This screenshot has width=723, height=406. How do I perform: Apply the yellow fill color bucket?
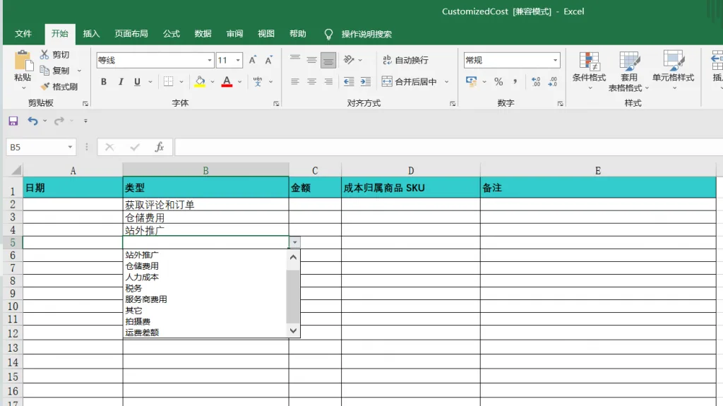click(x=200, y=82)
